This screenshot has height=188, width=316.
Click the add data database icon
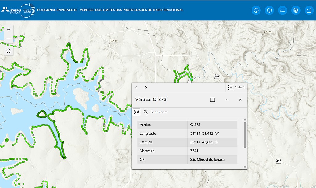coord(296,10)
